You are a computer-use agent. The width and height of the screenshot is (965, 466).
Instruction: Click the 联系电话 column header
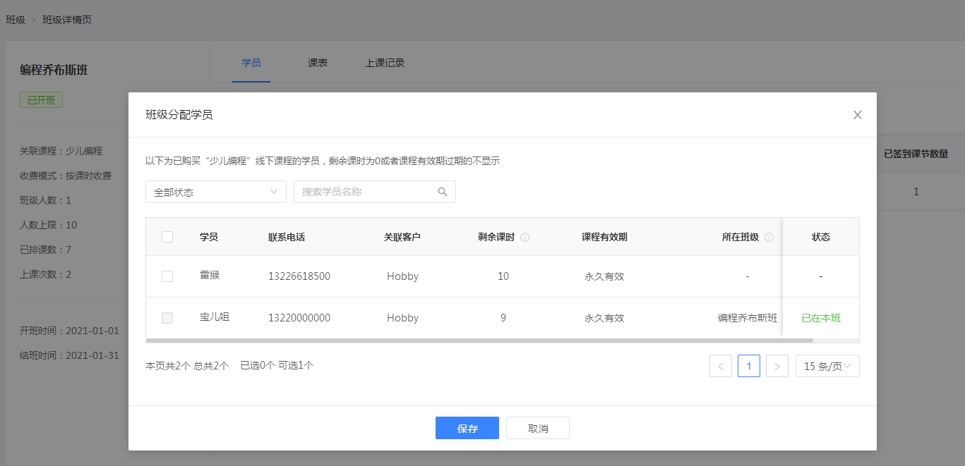(287, 237)
